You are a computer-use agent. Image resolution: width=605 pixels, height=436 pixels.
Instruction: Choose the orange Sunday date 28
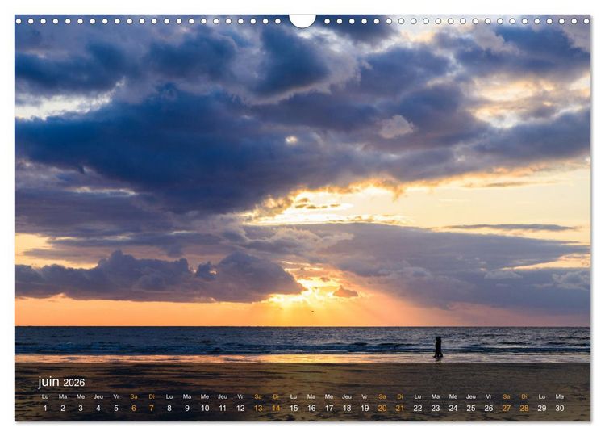pos(524,409)
